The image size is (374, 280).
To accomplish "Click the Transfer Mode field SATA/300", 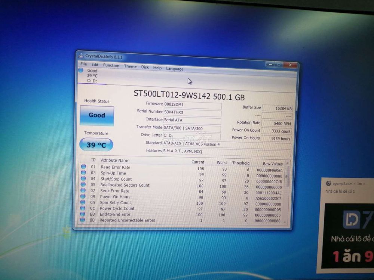I will coord(192,128).
